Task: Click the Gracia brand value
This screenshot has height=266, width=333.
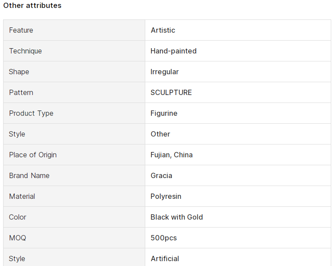Action: (x=161, y=175)
